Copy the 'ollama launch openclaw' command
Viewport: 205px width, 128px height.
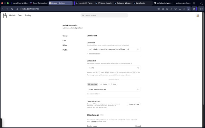pos(138,89)
